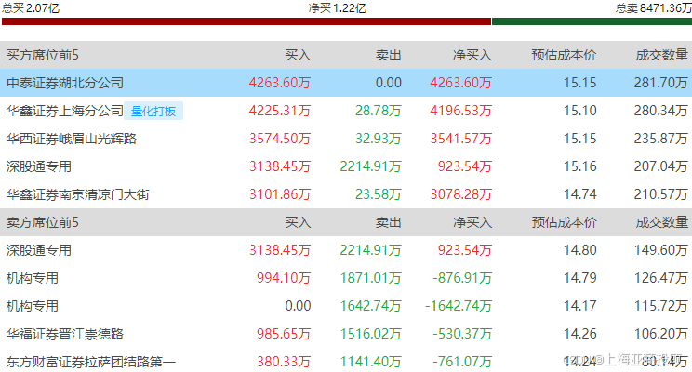Click the 预估成本价 header in buyer section

click(x=564, y=55)
